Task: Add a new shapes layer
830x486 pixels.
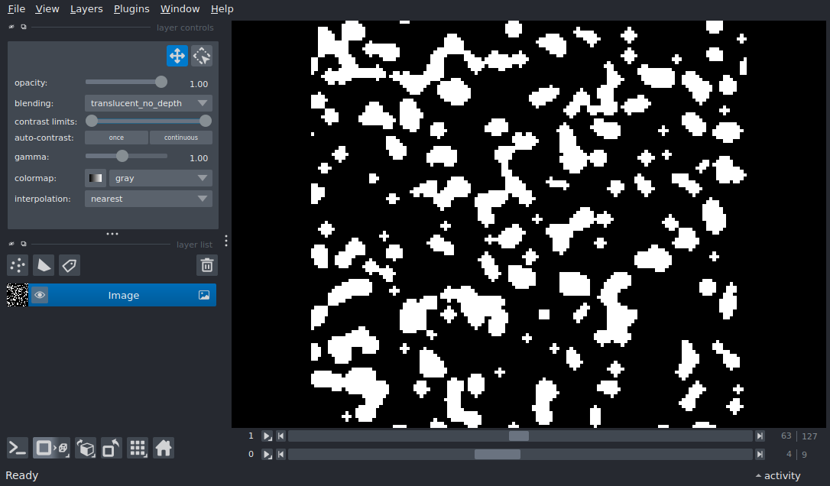Action: point(44,265)
